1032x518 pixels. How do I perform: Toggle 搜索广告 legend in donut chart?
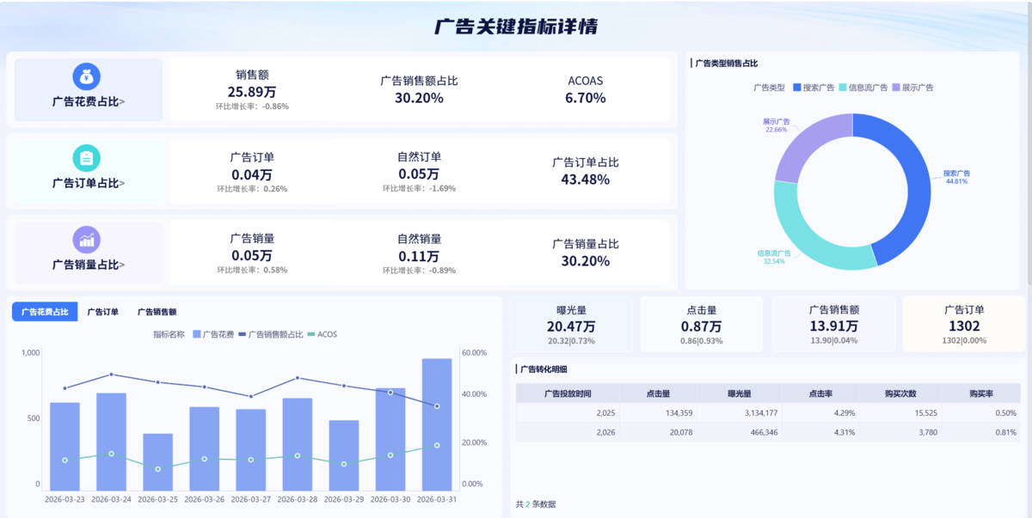[814, 88]
